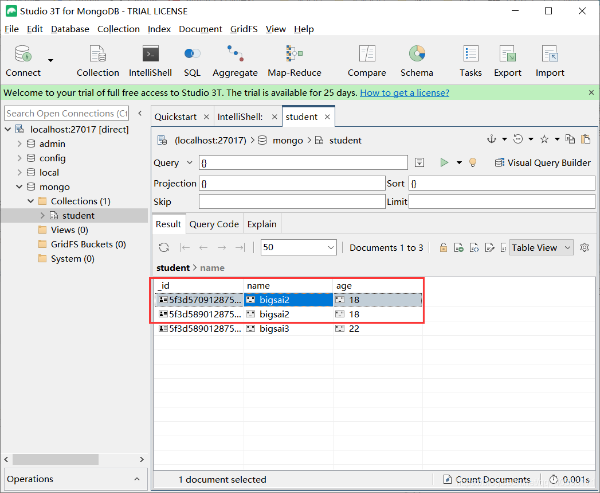The image size is (600, 493).
Task: Expand the config database node
Action: tap(19, 158)
